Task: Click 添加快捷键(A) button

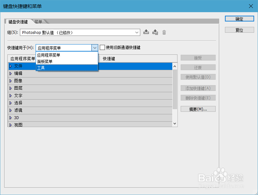Action: pos(198,88)
